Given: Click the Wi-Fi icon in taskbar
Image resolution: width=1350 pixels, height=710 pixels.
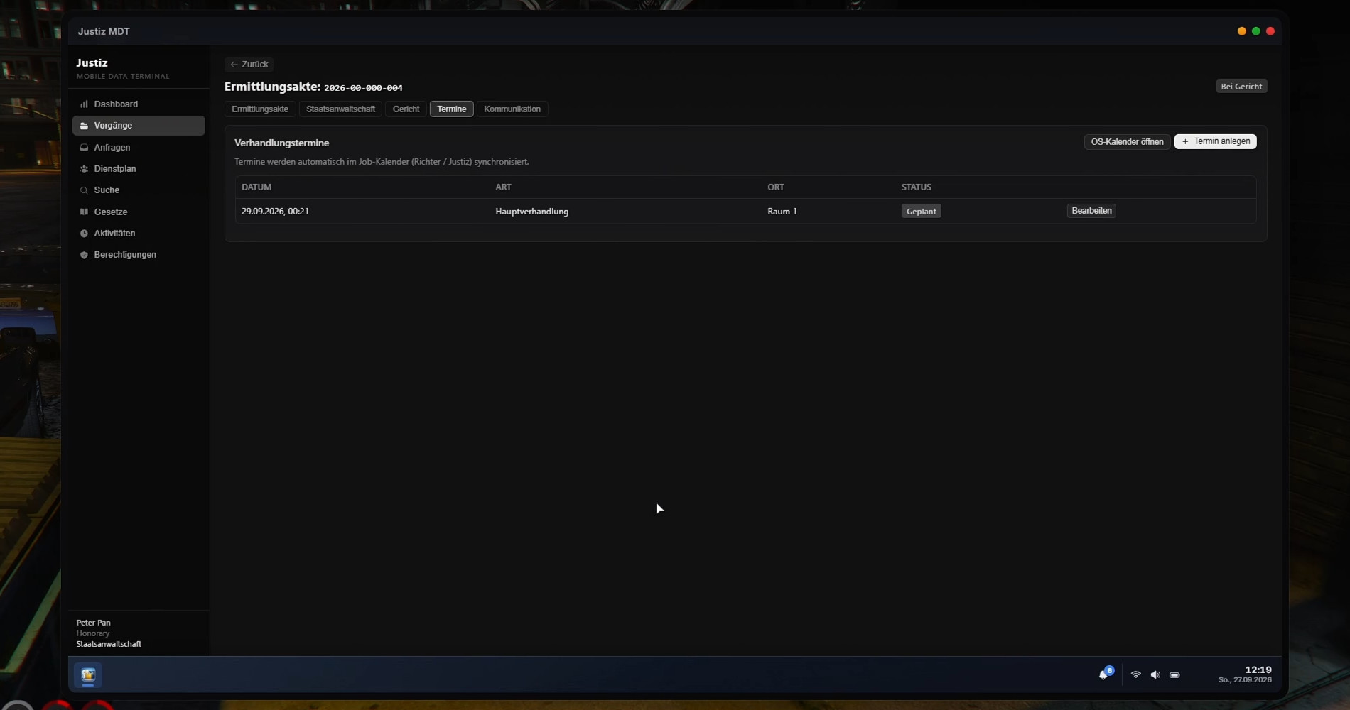Looking at the screenshot, I should 1135,675.
